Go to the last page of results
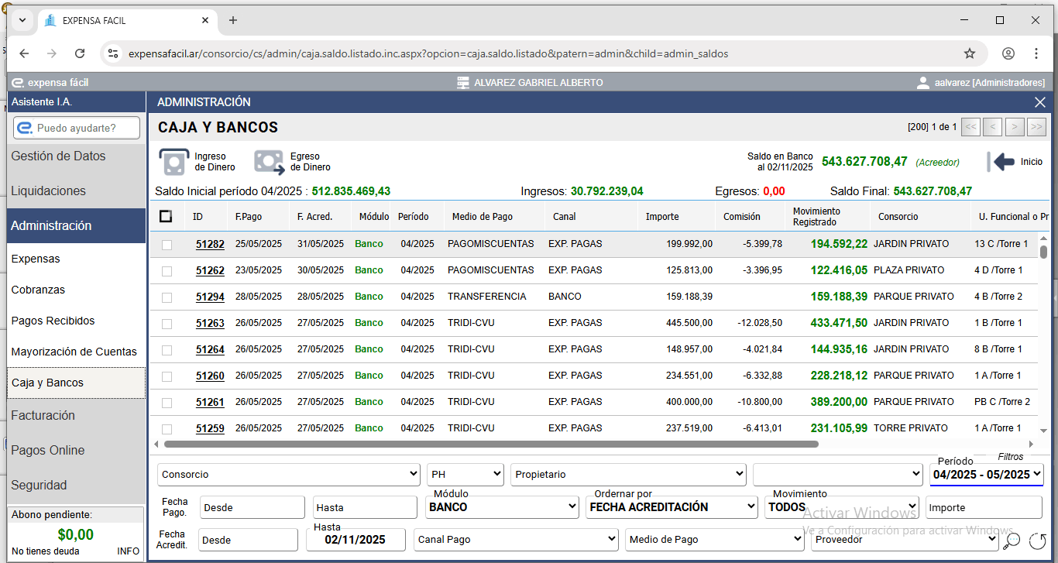 pos(1036,127)
